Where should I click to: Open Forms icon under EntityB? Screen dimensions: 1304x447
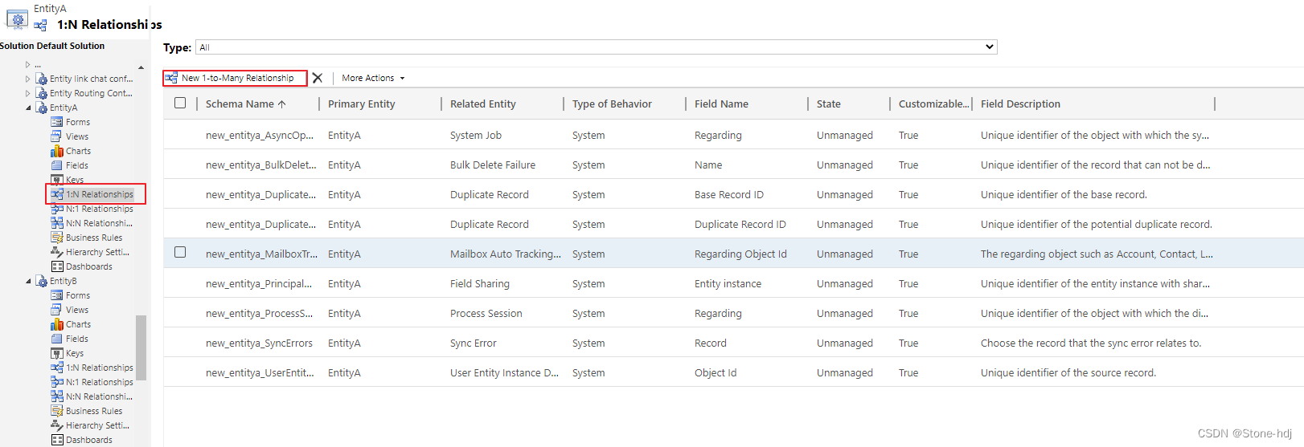56,295
